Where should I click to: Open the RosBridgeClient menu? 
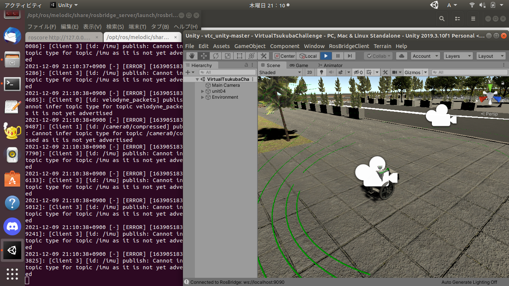(x=349, y=46)
